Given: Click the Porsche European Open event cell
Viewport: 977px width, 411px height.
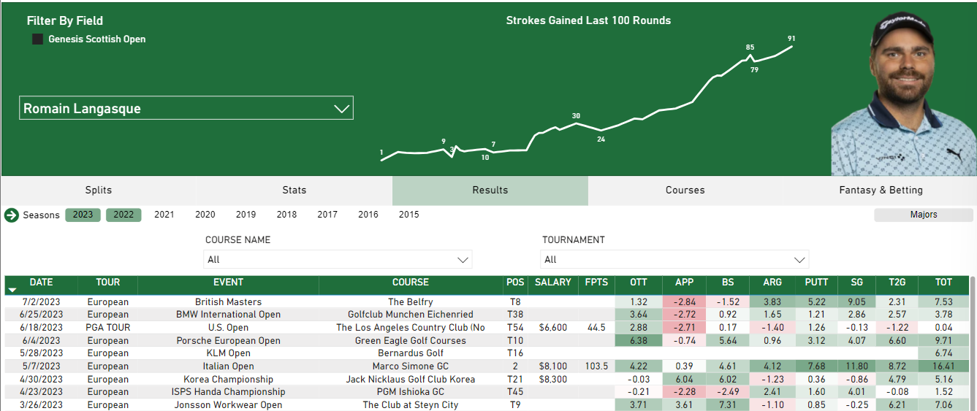Looking at the screenshot, I should (228, 341).
